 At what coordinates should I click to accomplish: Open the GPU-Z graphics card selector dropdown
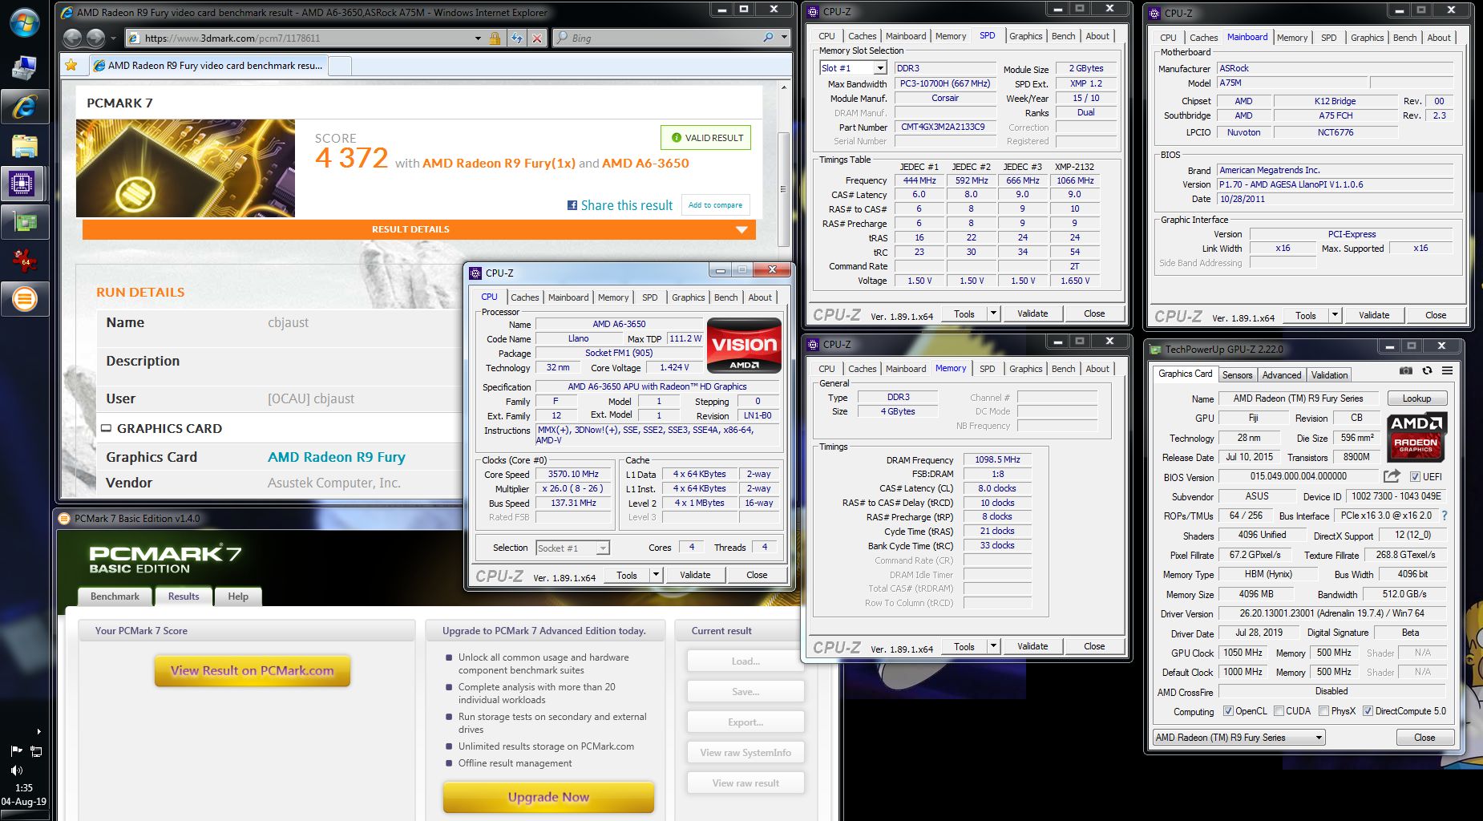[1319, 738]
